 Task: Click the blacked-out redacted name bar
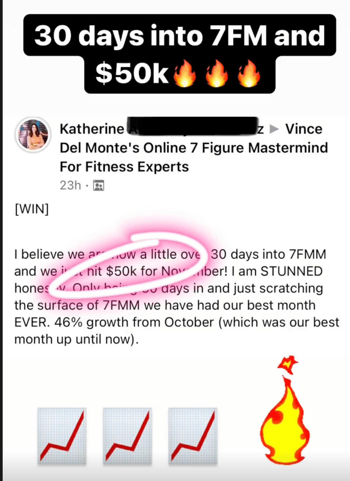193,126
